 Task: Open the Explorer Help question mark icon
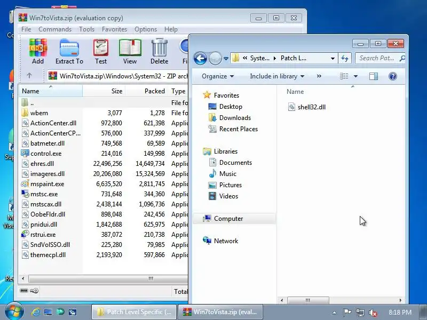click(393, 76)
